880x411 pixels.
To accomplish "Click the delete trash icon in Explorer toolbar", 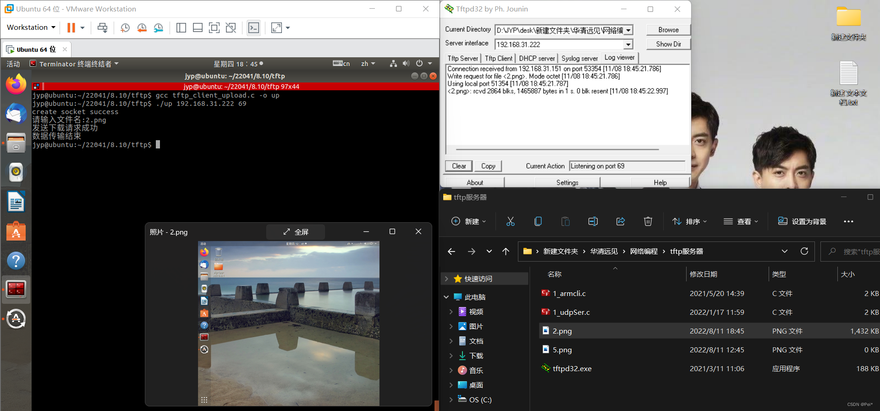I will [x=648, y=222].
